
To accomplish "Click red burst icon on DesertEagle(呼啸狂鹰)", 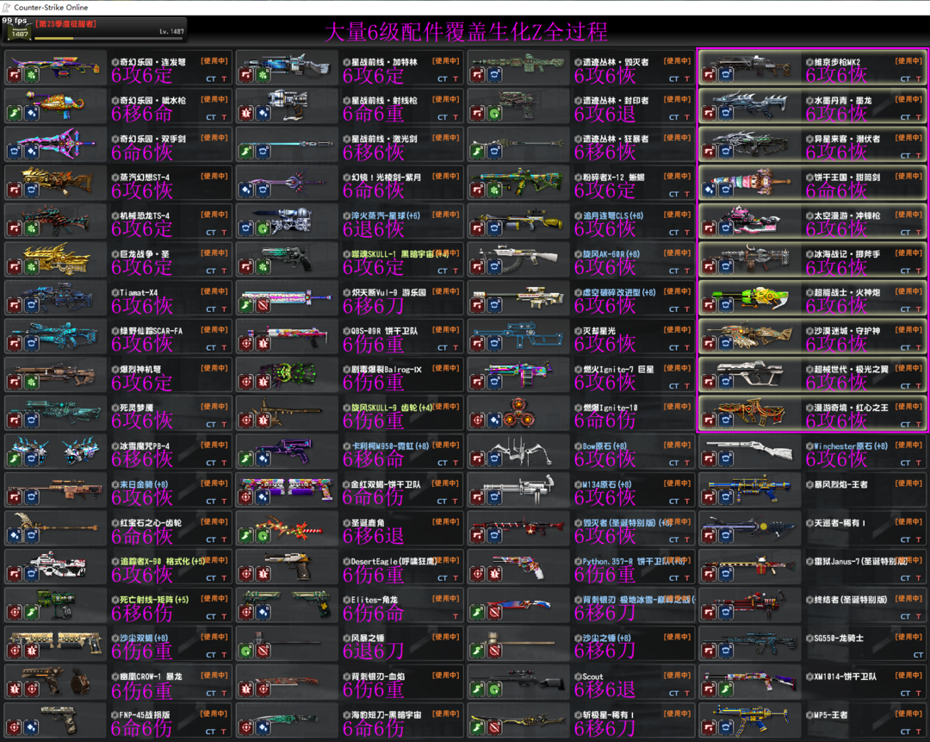I will 263,575.
